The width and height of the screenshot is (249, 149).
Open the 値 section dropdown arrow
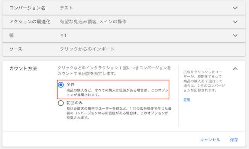tap(235, 36)
